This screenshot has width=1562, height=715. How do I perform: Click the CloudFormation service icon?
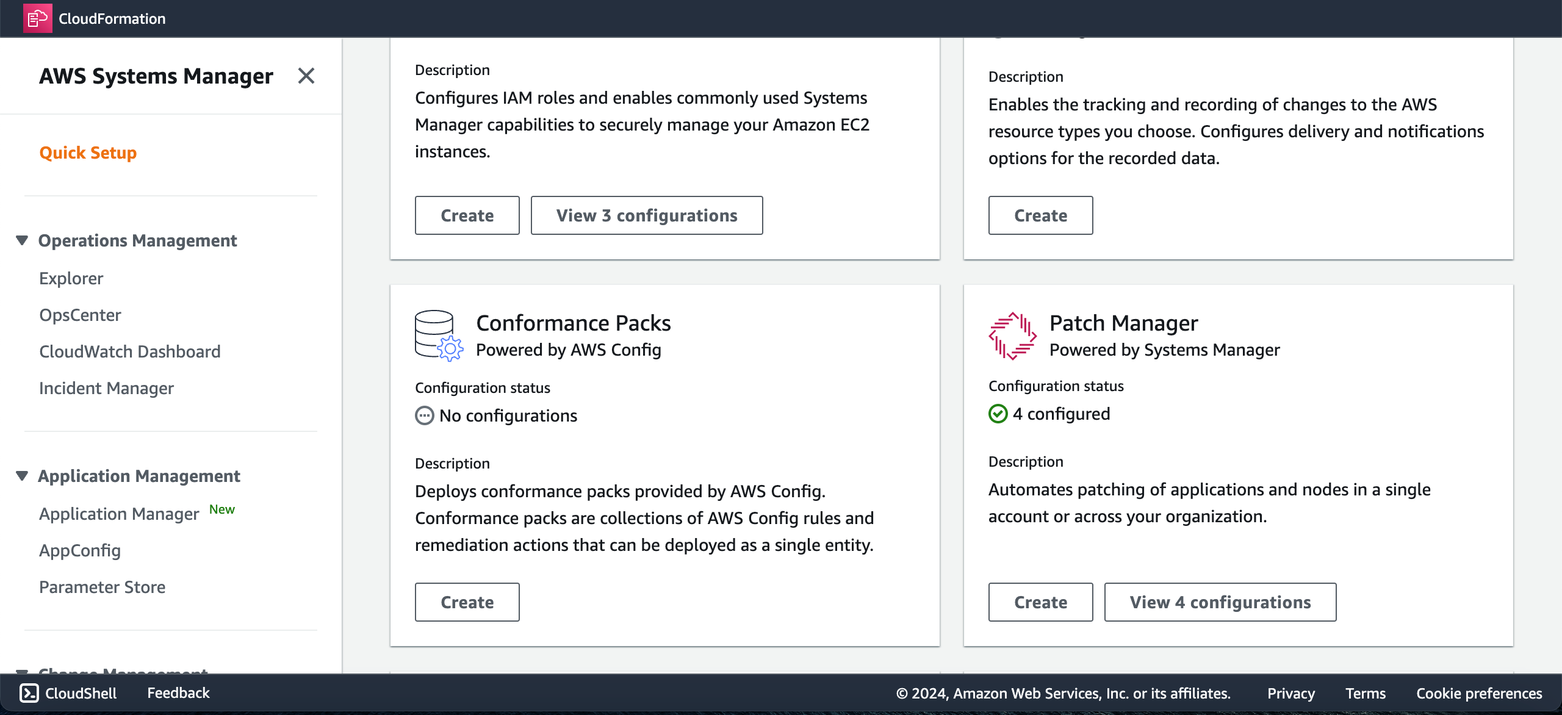click(38, 18)
